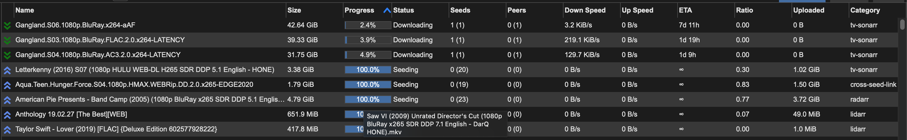Click seeding icon for American Pie torrent
The image size is (907, 140).
[x=7, y=99]
